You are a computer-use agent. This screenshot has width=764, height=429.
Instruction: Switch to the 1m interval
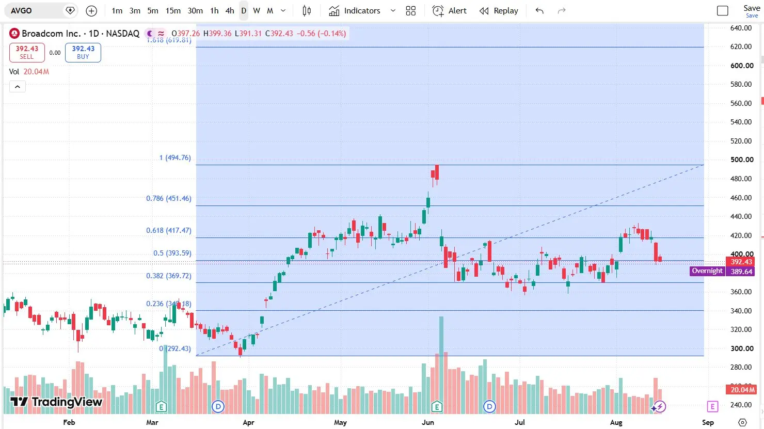pos(117,10)
